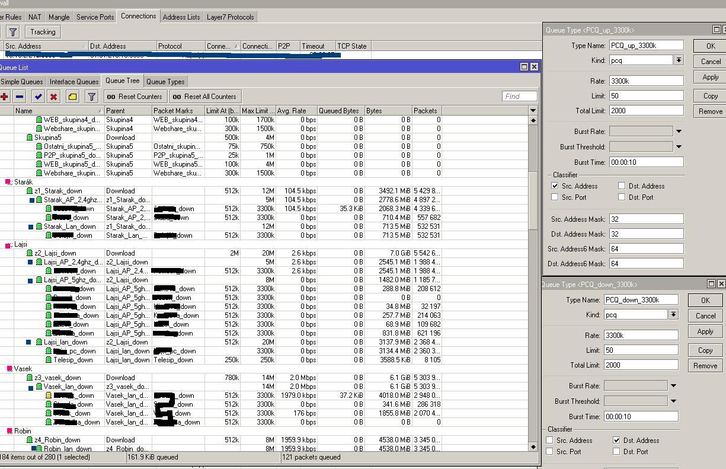The width and height of the screenshot is (726, 469).
Task: Open the Address Lists tab
Action: tap(181, 17)
